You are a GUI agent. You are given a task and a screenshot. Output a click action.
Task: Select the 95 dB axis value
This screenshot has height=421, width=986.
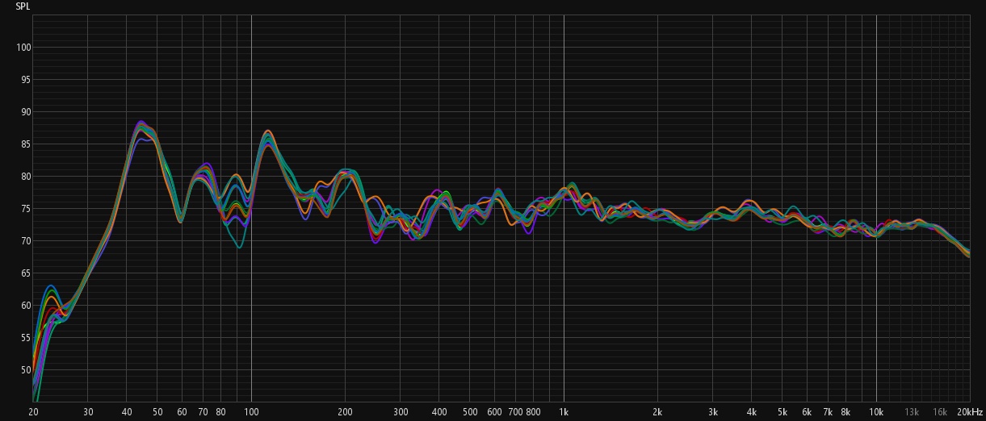26,80
